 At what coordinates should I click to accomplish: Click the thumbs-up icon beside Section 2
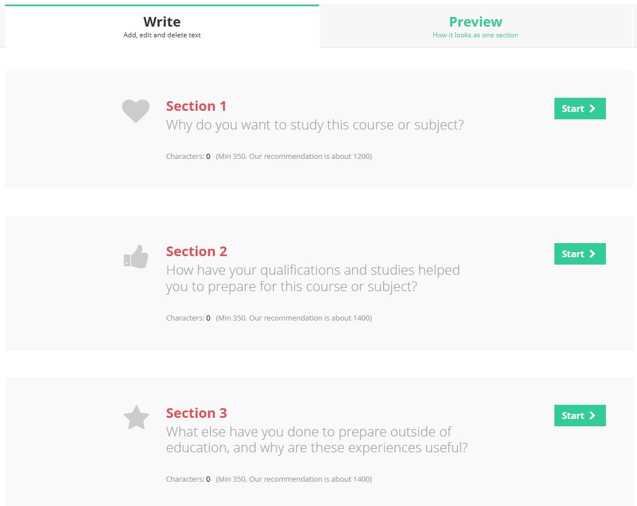point(136,257)
